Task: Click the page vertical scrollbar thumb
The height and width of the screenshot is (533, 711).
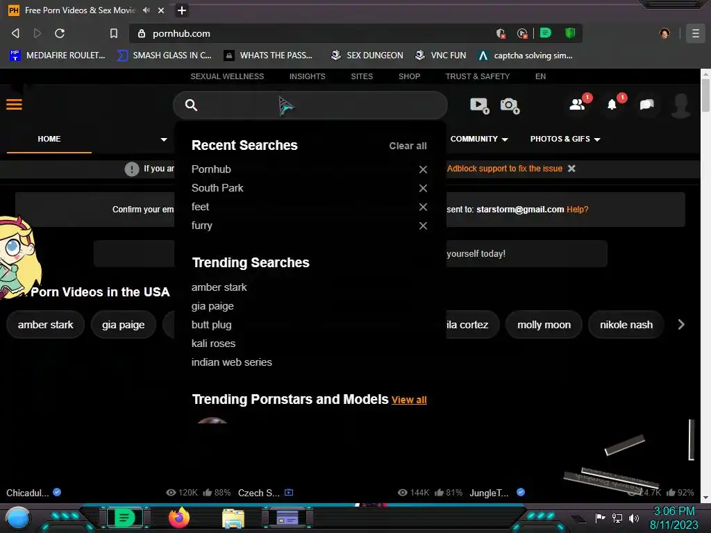Action: pos(705,94)
